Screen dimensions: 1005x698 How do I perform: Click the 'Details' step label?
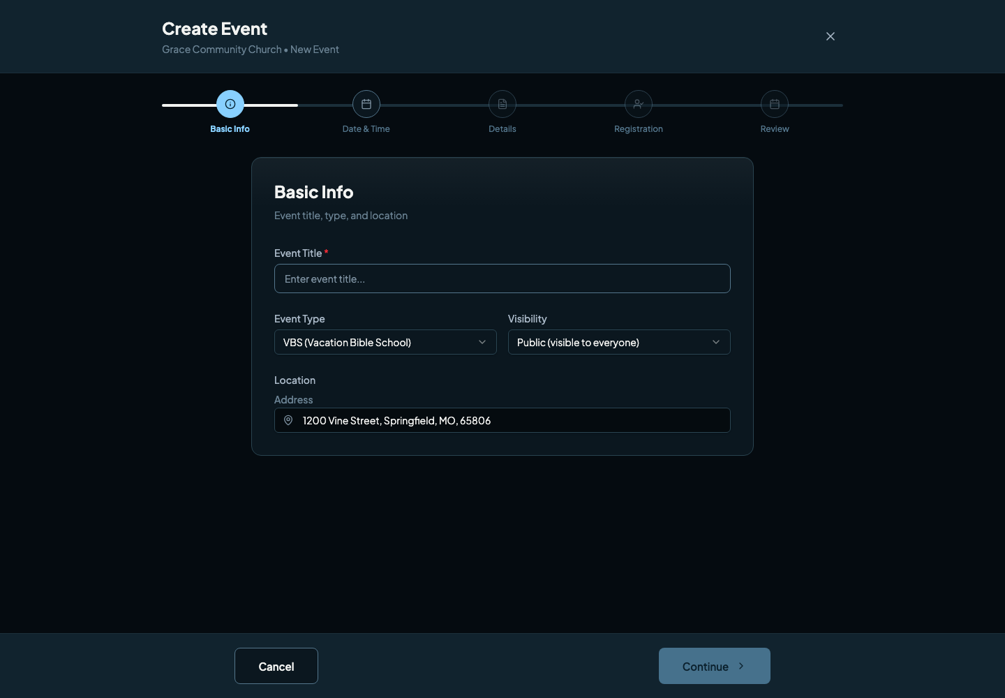click(502, 129)
